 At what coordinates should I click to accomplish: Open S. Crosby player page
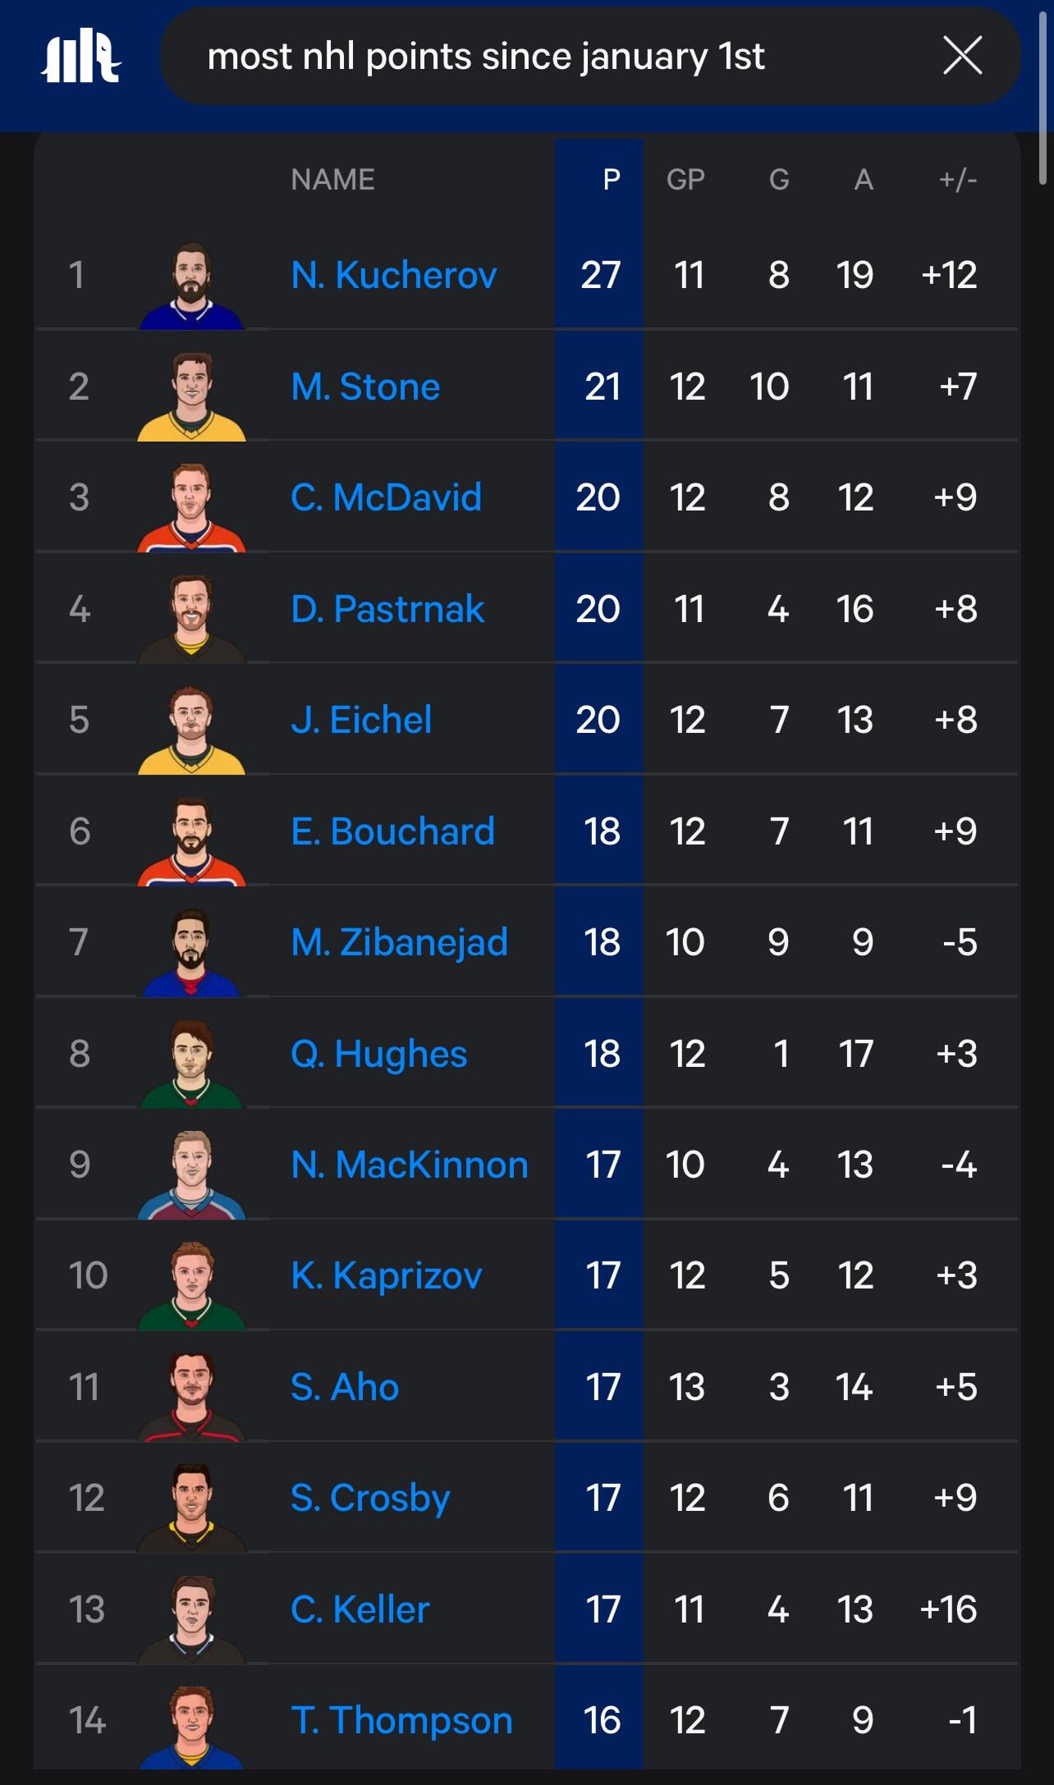click(370, 1498)
